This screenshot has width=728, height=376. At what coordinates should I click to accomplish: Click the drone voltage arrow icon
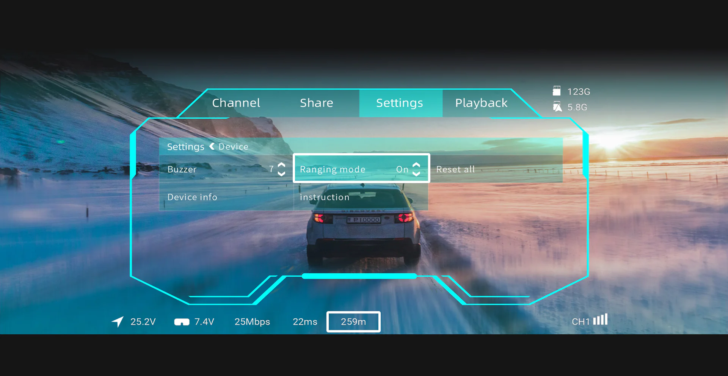click(118, 321)
